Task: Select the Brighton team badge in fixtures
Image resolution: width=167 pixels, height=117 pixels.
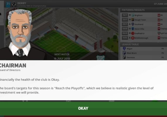Action: [x=133, y=15]
